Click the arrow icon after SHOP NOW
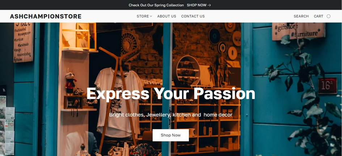This screenshot has height=156, width=342. (x=209, y=5)
